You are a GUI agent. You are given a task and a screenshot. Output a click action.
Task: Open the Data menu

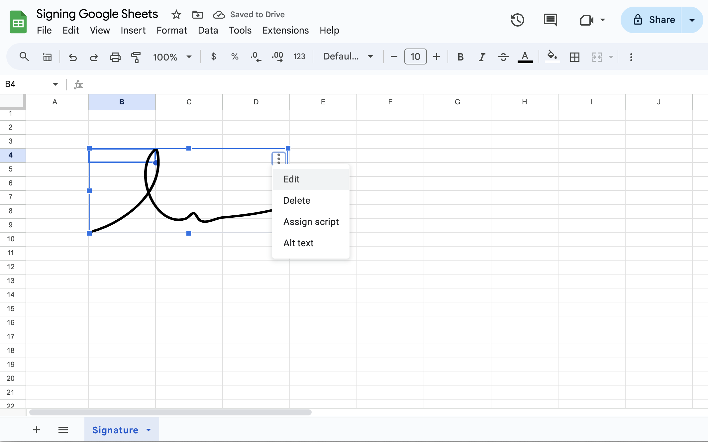[x=208, y=30]
